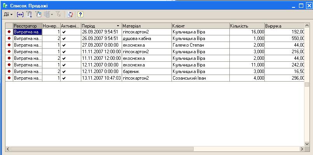Select the Созанський Іван client cell
Image resolution: width=313 pixels, height=155 pixels.
200,78
